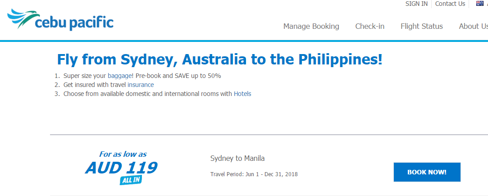This screenshot has width=488, height=196.
Task: Click the AUD 119 fare price graphic
Action: (x=121, y=168)
